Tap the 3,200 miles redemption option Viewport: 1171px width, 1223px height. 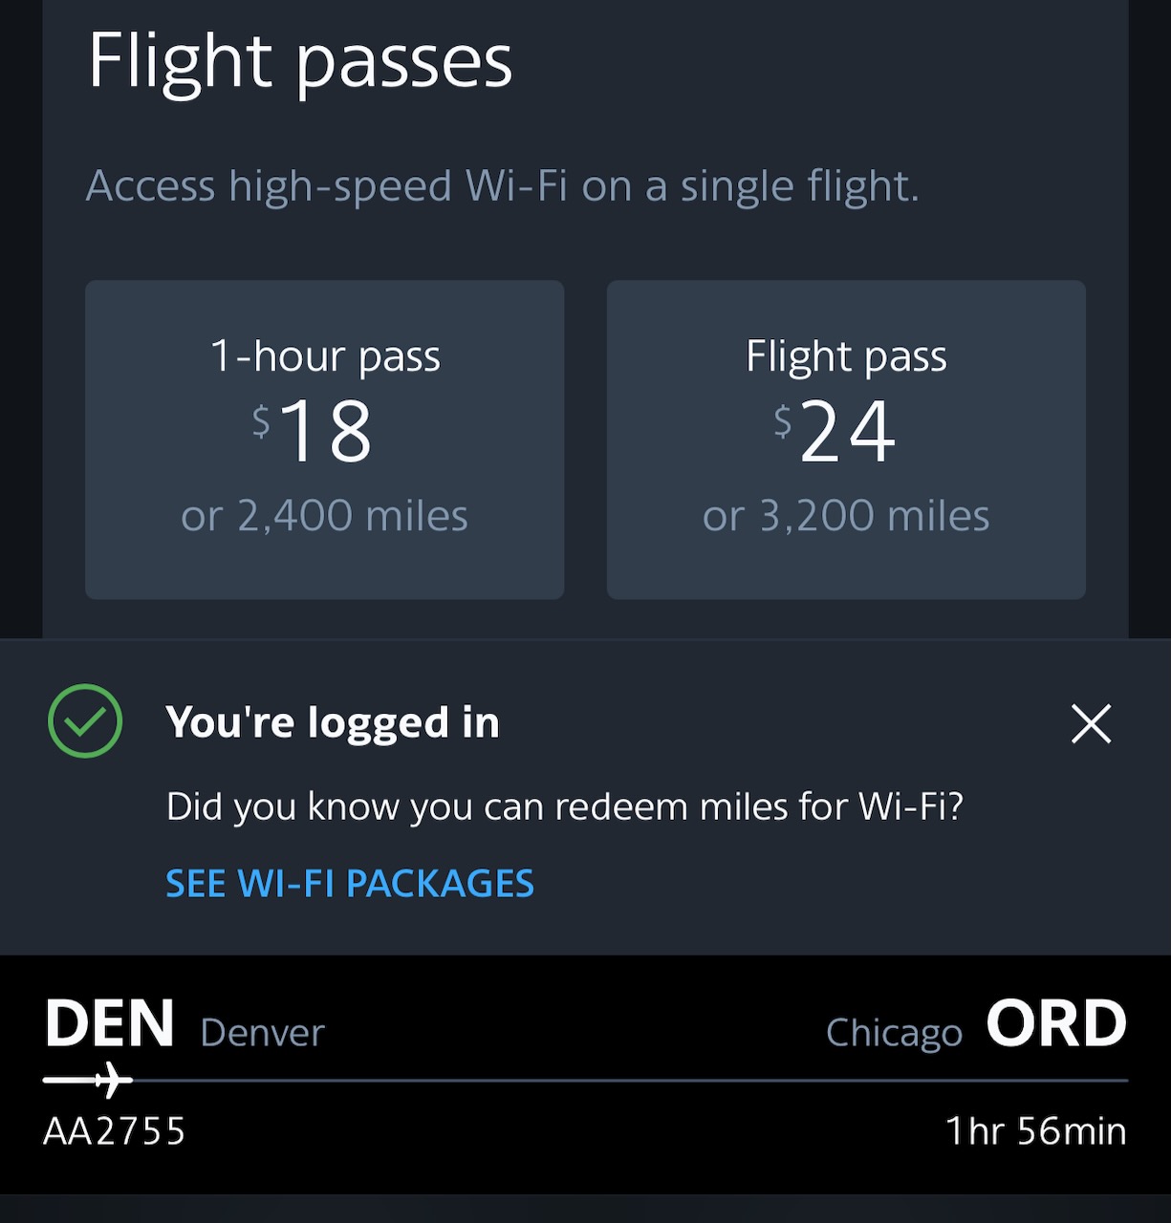[846, 516]
